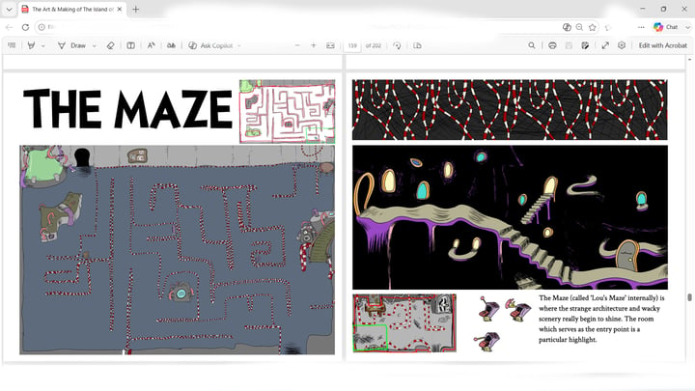Click 'Lou's Maze' description paragraph
This screenshot has width=695, height=391.
601,319
